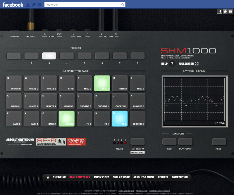Trigger the CHORDS 2 pad
The image size is (234, 195).
pyautogui.click(x=120, y=101)
